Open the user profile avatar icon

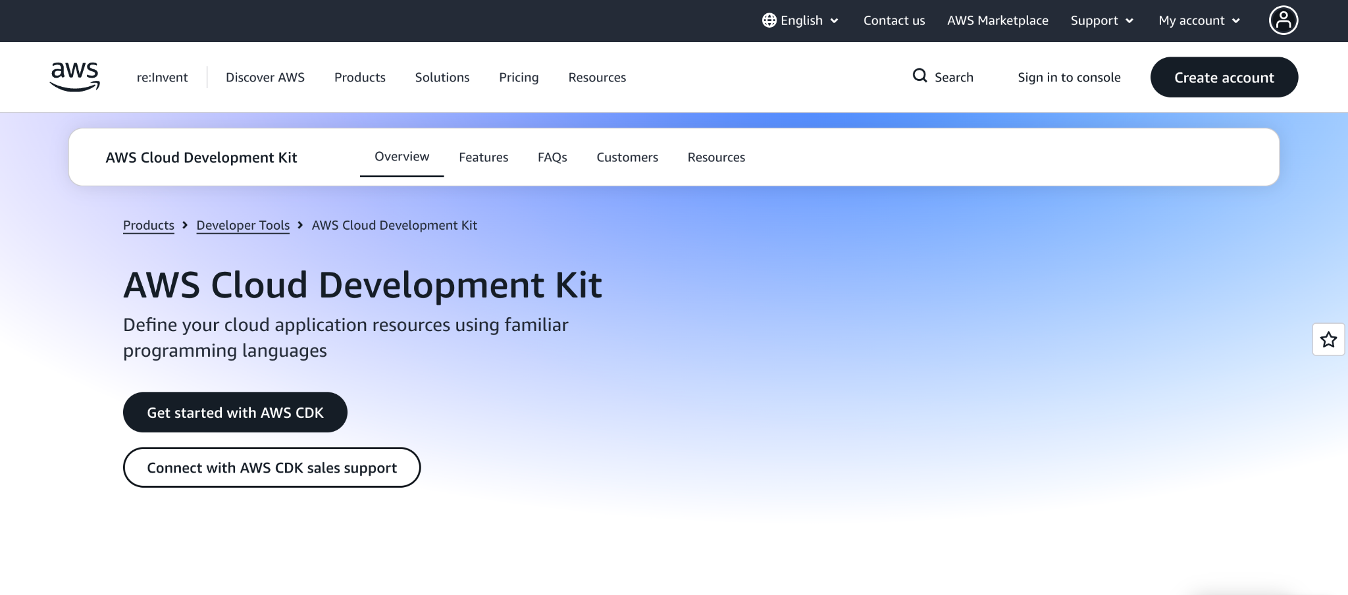click(x=1283, y=20)
